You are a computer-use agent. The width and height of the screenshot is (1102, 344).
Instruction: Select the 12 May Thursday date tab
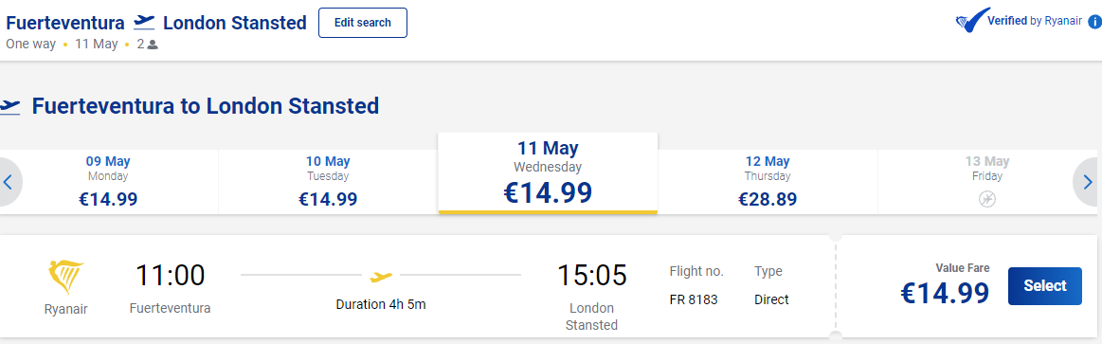tap(768, 182)
